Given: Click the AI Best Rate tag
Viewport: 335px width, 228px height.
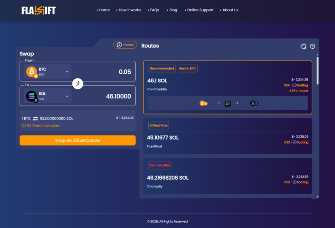Looking at the screenshot, I should tap(159, 126).
